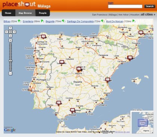Click the Granada label on map
Screen dimensions: 157x137
pyautogui.click(x=79, y=106)
